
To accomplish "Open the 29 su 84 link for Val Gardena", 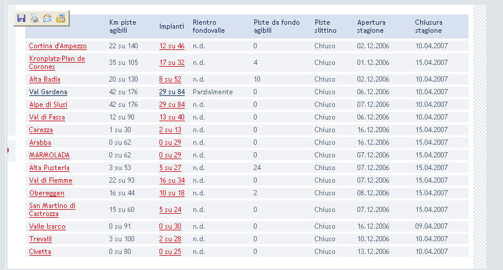I will 172,92.
